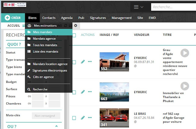The width and height of the screenshot is (196, 129).
Task: Tick the checkbox for listing 552
Action: pos(74,62)
